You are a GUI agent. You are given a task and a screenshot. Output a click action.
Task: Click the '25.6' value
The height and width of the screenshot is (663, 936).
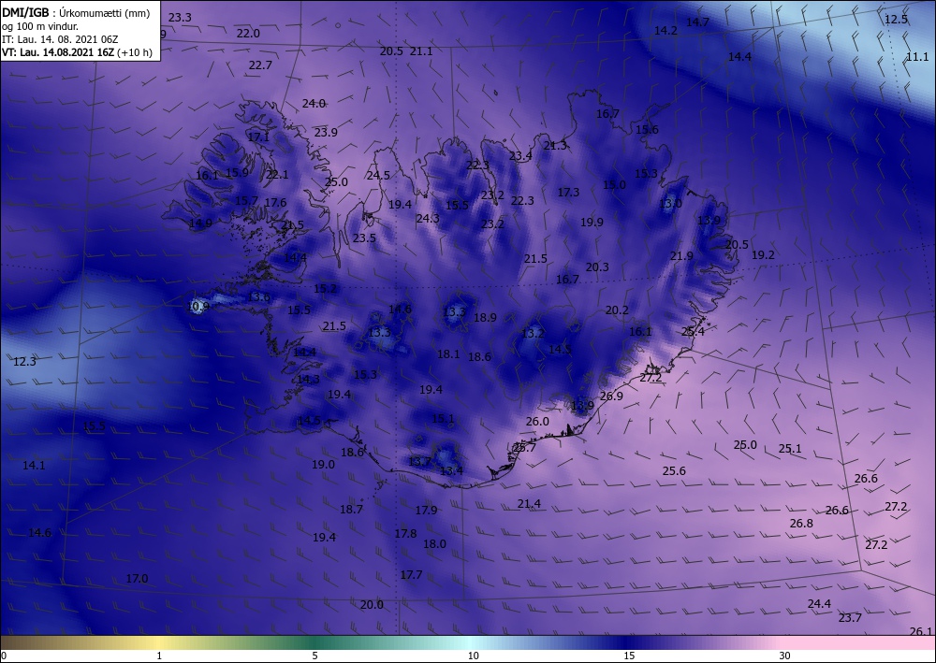[x=674, y=471]
